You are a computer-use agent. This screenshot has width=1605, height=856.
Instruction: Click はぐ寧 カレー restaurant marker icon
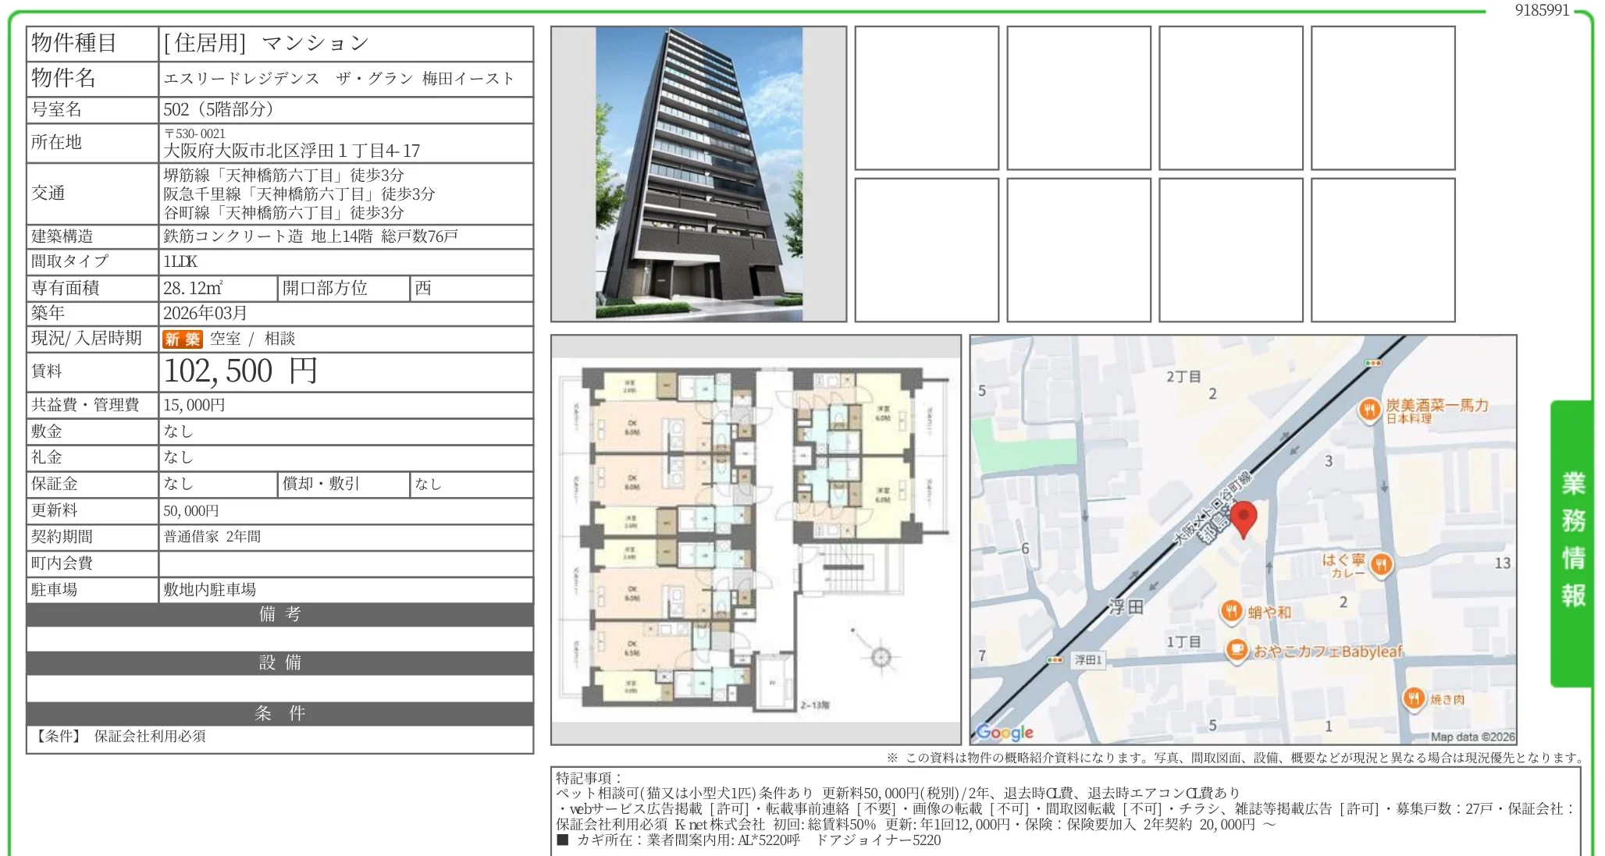tap(1381, 563)
